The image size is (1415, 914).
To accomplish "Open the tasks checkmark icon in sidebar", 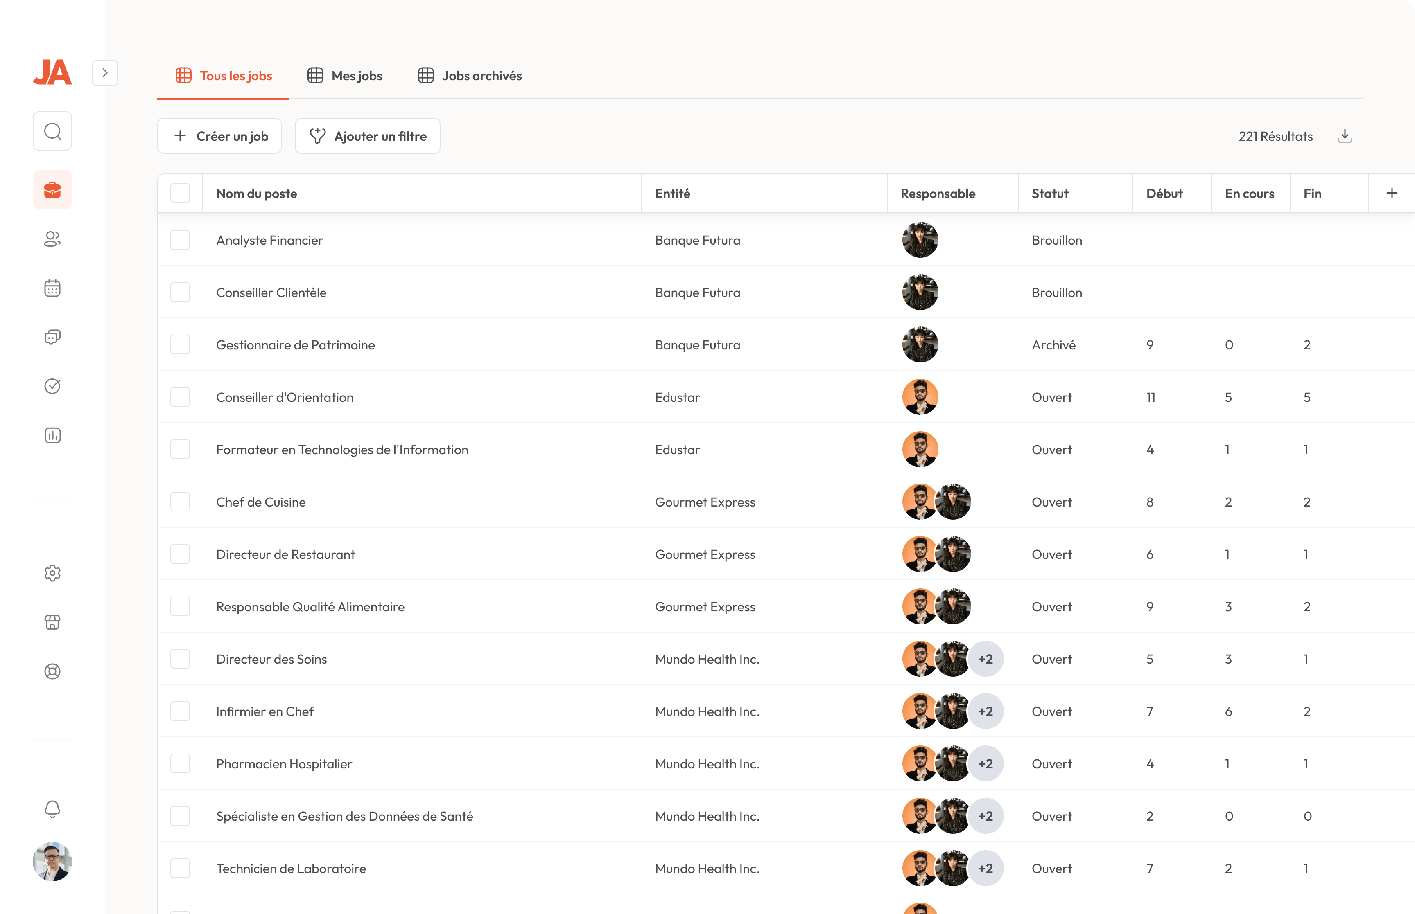I will 52,386.
